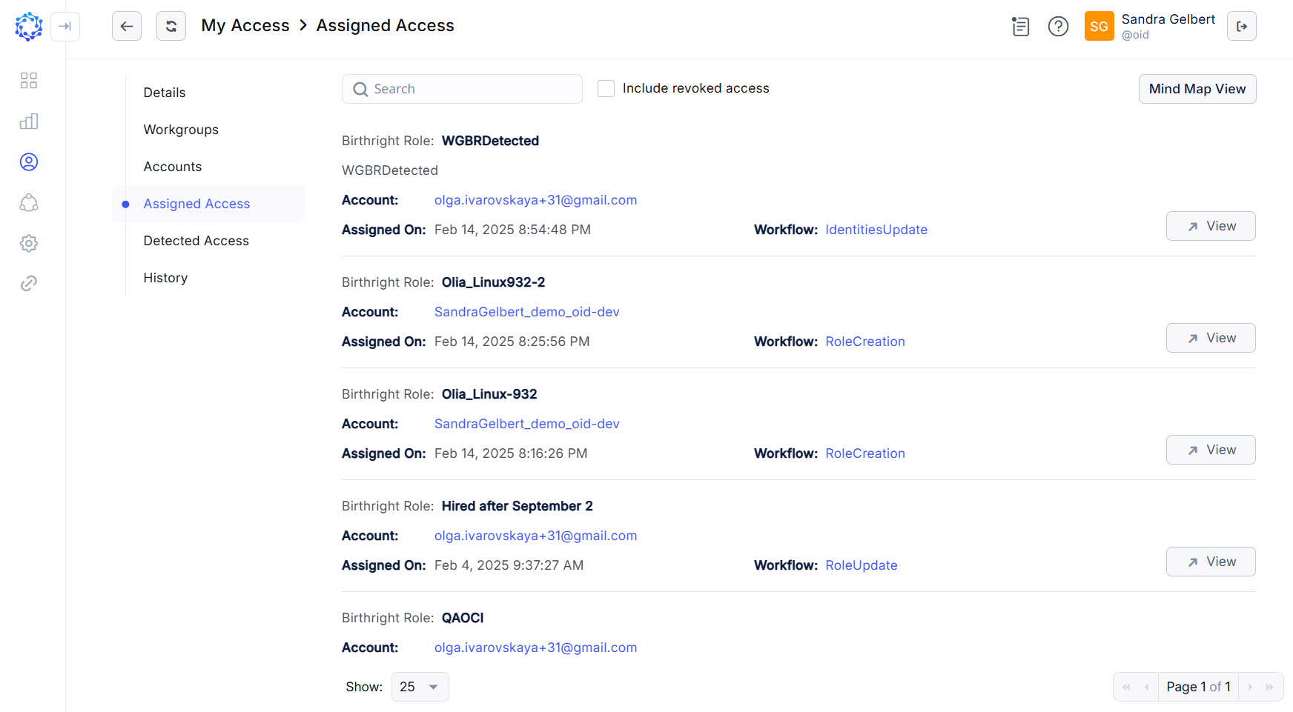Open account email under Hired after September 2
Screen dimensions: 1293x712
535,536
